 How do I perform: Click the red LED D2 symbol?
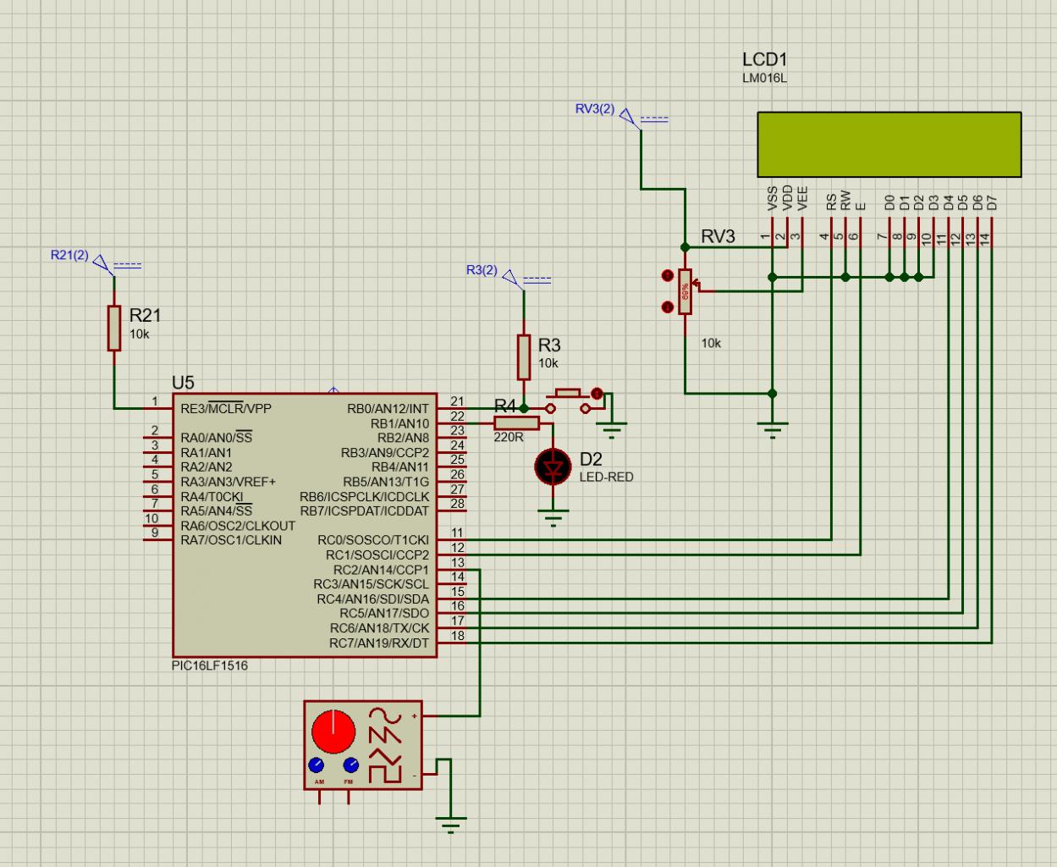pos(554,467)
